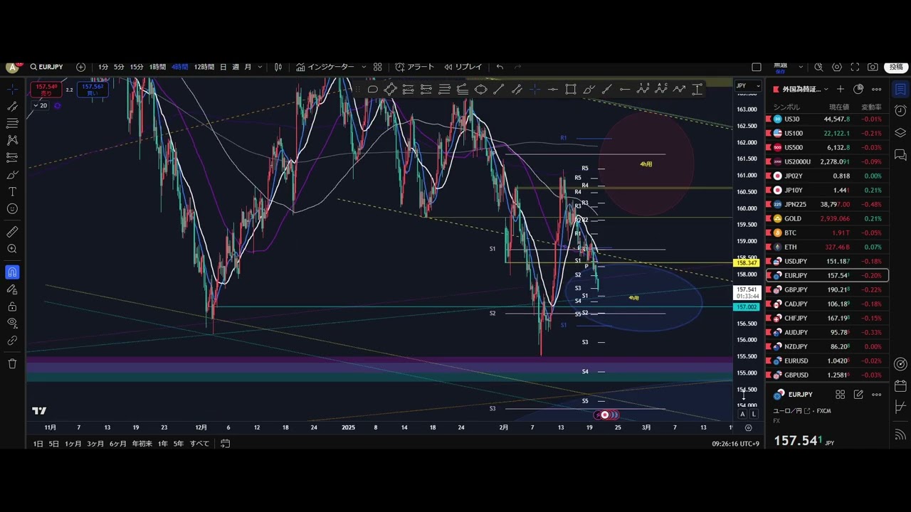Enter fullscreen mode using the toolbar icon
The image size is (911, 512).
(855, 67)
